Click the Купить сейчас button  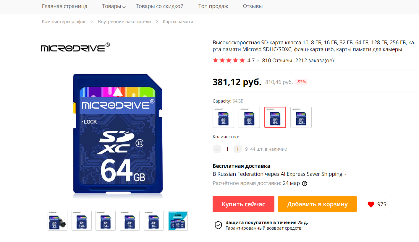(243, 204)
